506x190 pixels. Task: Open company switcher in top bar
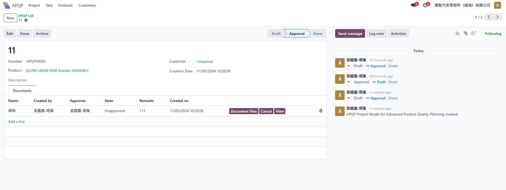pyautogui.click(x=462, y=6)
